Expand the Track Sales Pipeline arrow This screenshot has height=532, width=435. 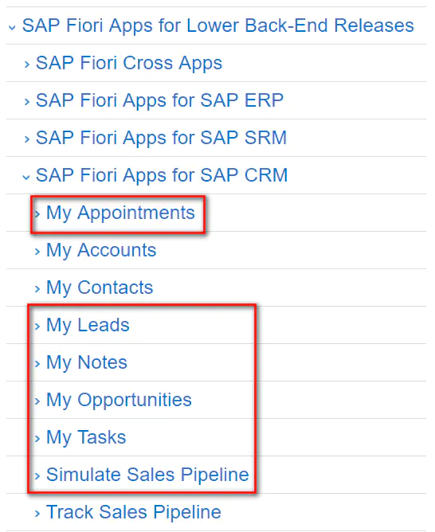37,514
